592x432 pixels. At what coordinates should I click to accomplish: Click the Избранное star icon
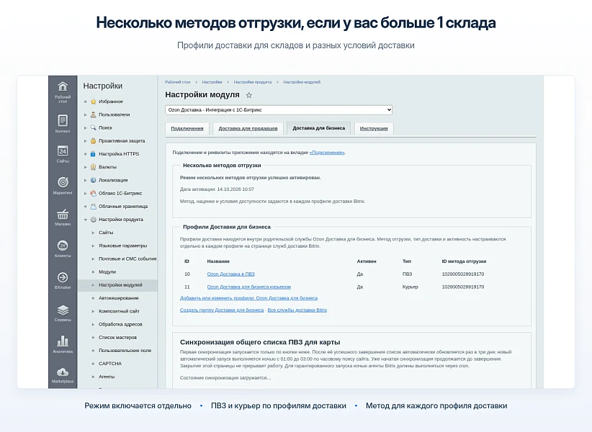93,102
